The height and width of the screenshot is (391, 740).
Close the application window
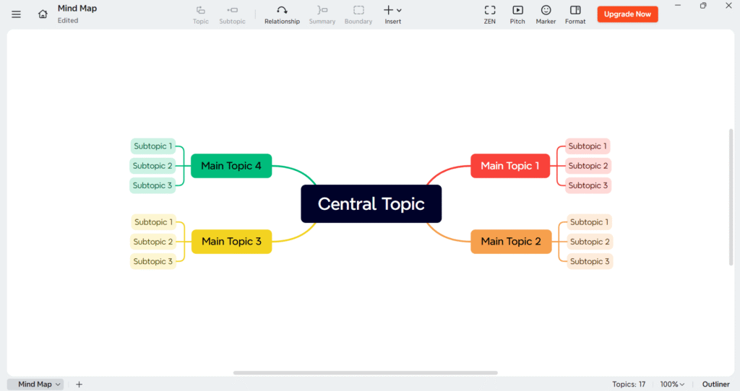[x=728, y=6]
